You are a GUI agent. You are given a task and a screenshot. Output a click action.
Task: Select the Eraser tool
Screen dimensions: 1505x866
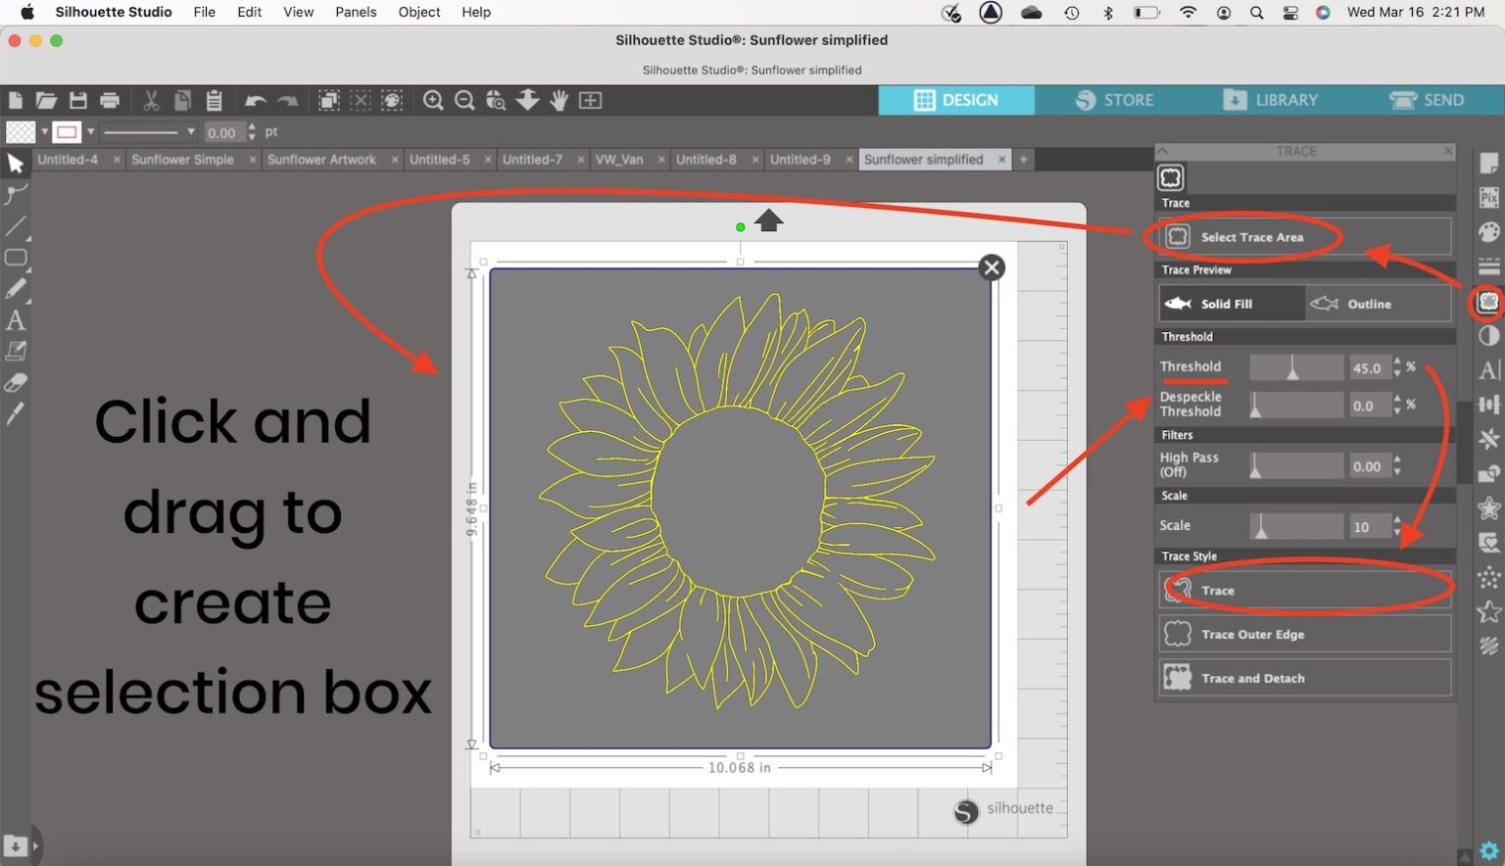[16, 382]
